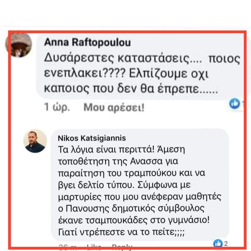Click the Nikos Katsigiannis name link
This screenshot has width=251, height=251.
(x=92, y=138)
